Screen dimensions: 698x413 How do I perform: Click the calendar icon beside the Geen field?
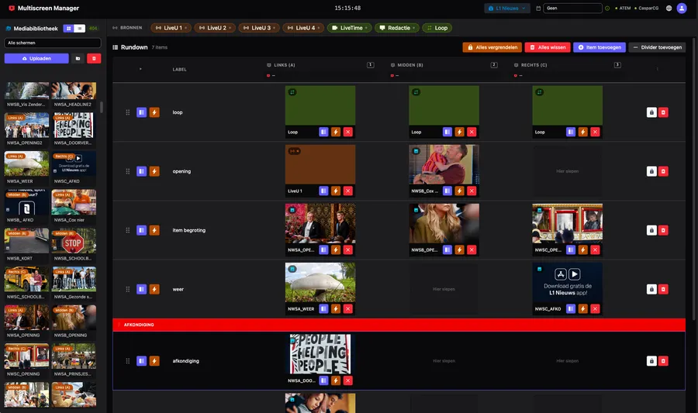coord(538,8)
